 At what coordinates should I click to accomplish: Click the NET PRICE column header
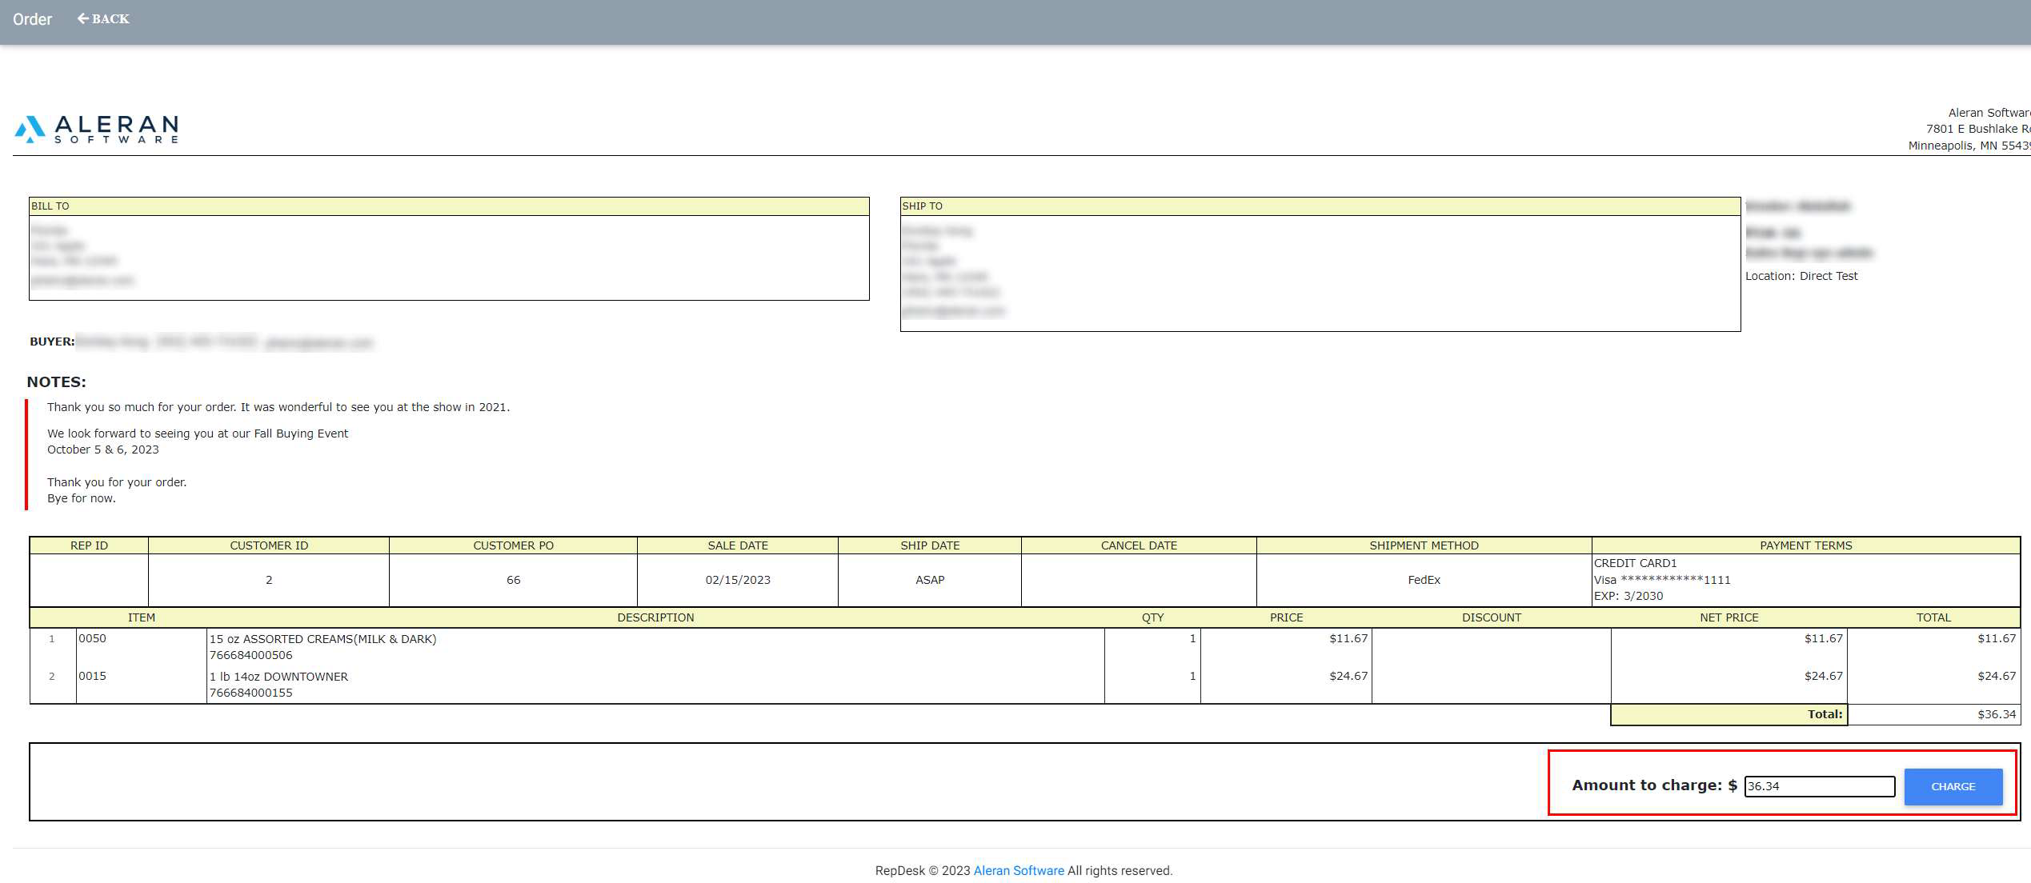point(1729,617)
